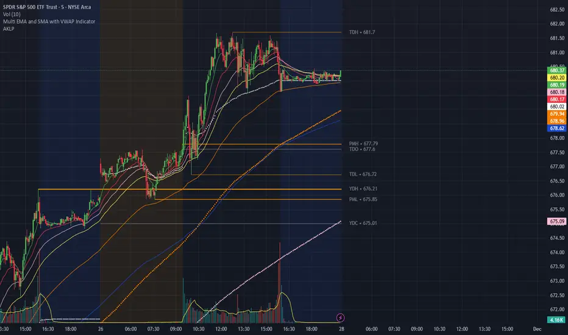The height and width of the screenshot is (335, 568).
Task: Click the 678.00 price scale value
Action: tap(557, 138)
